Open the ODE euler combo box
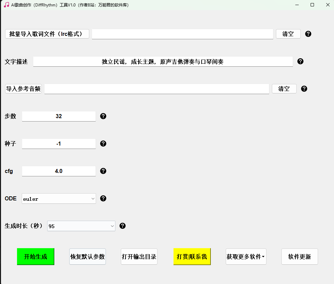 coord(59,199)
